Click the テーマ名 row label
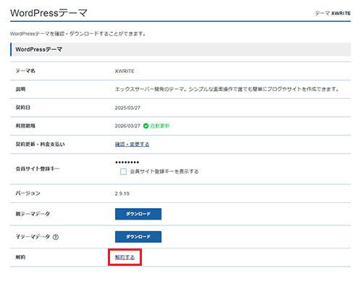This screenshot has height=281, width=362. click(25, 71)
